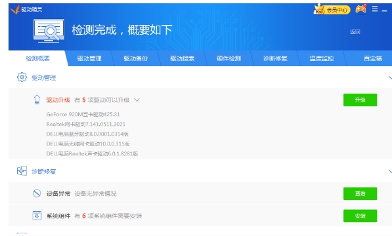Open the 硬件检测 tab
The height and width of the screenshot is (236, 392).
[229, 58]
